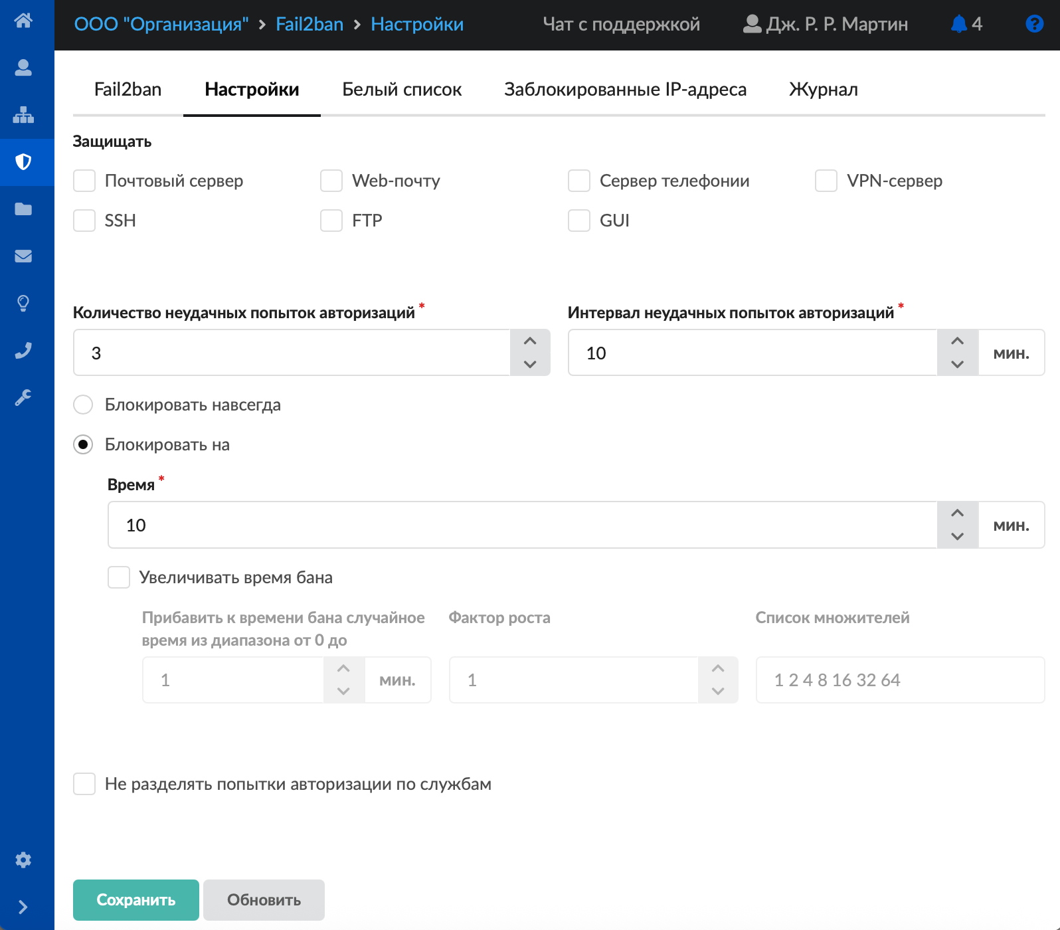Switch to the Fail2ban tab
The height and width of the screenshot is (930, 1060).
click(x=128, y=90)
